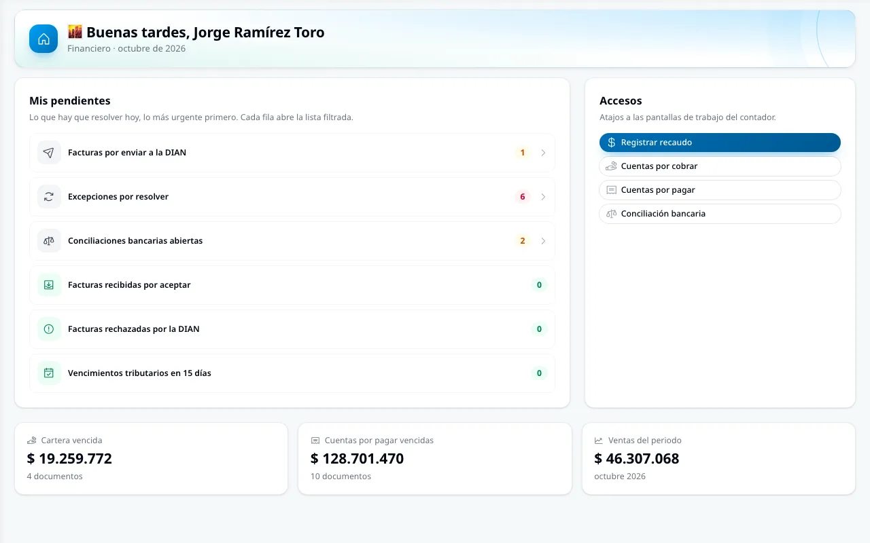Click the blue home icon in header
The height and width of the screenshot is (543, 870).
pos(43,39)
